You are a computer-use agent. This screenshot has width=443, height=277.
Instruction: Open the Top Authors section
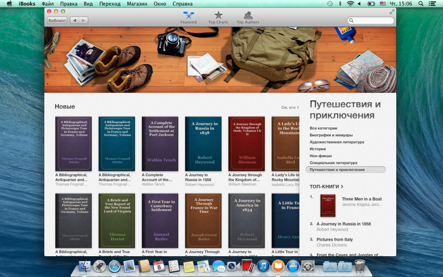[248, 18]
